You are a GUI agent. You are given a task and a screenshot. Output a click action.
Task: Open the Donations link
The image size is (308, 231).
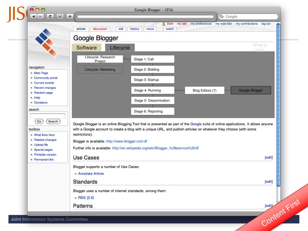41,102
